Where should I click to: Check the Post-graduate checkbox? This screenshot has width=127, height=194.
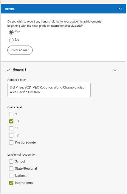click(11, 142)
